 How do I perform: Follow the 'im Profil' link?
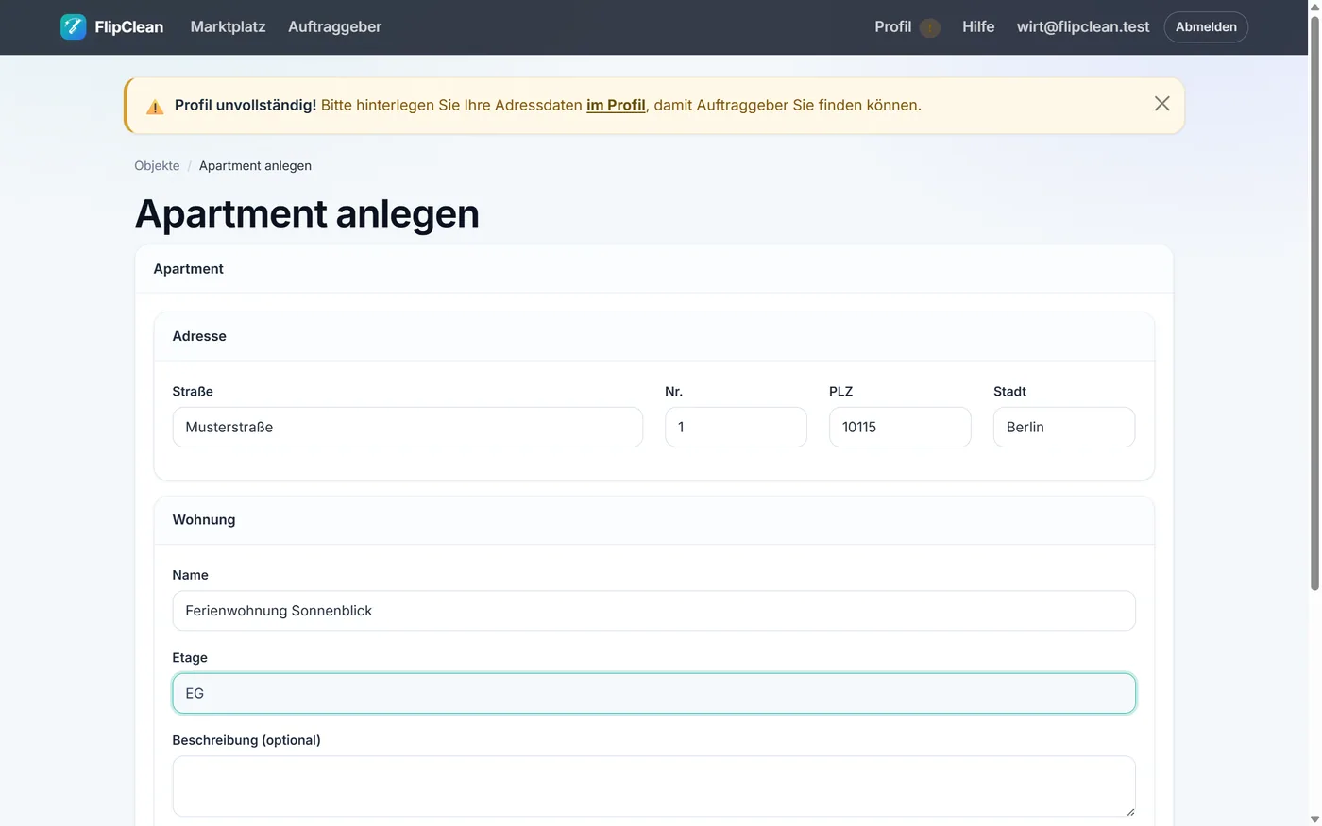pos(616,106)
